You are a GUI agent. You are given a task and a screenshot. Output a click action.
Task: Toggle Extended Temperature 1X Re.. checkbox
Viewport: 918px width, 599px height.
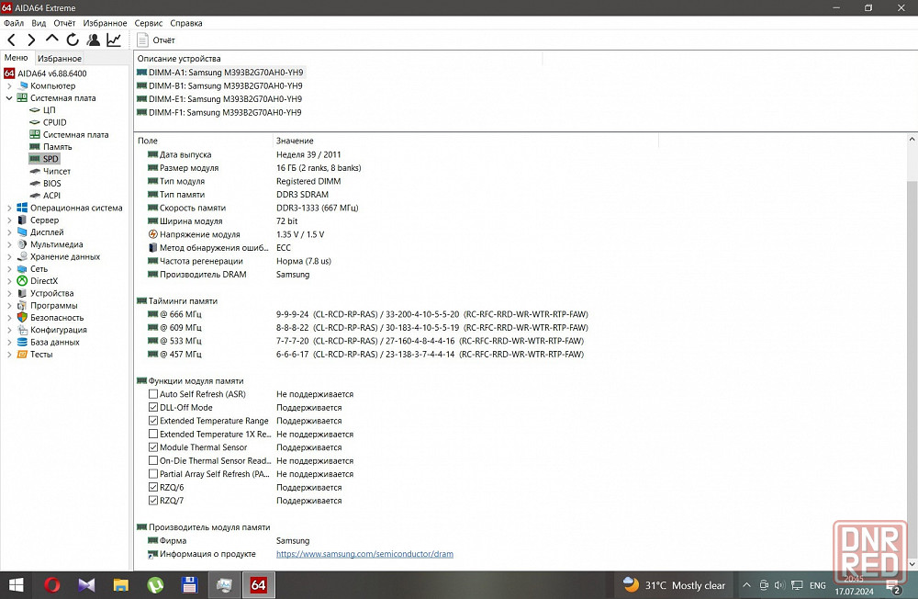153,435
